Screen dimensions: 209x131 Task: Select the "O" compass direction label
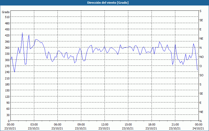(201, 66)
